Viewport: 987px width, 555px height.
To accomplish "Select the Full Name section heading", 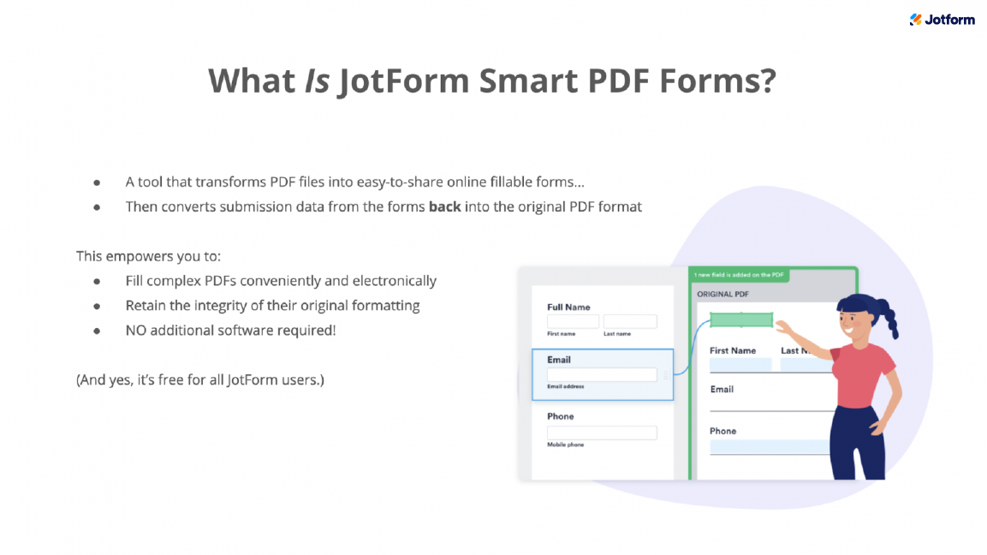I will [568, 307].
